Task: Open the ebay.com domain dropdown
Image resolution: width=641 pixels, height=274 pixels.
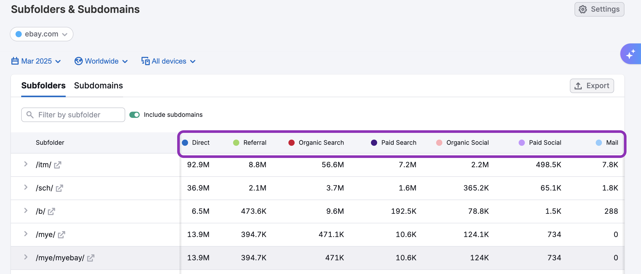Action: click(42, 34)
